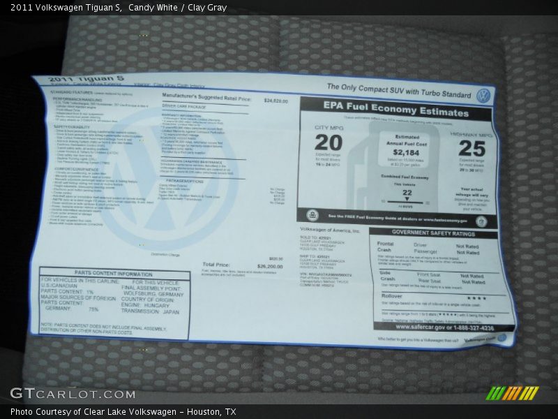Viewport: 558px width, 419px height.
Task: Click the round seal right of fueleconomy.gov banner
Action: click(x=481, y=221)
